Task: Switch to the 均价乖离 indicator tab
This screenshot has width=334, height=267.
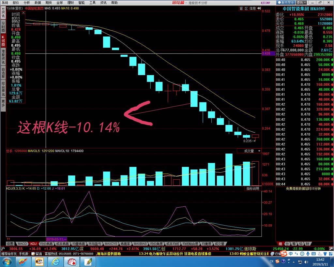Action: pyautogui.click(x=46, y=244)
